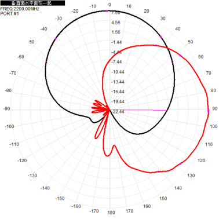Click the "-90" angle label on left side
The image size is (219, 219).
pyautogui.click(x=6, y=109)
